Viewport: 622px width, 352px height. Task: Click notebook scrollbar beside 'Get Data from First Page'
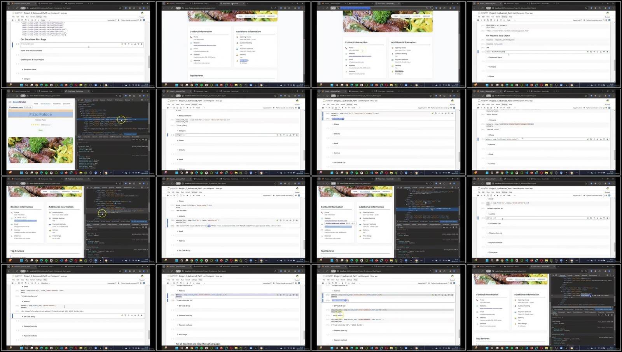pos(149,61)
